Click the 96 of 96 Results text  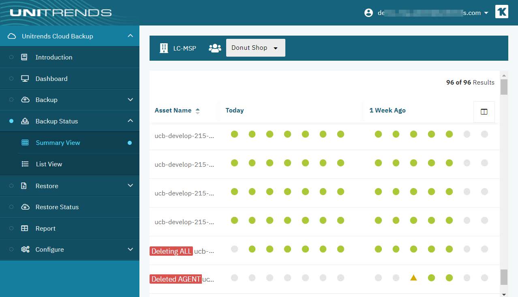pyautogui.click(x=470, y=82)
